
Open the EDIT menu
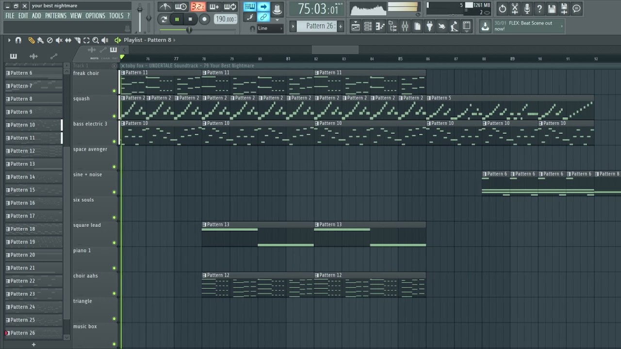[x=23, y=16]
